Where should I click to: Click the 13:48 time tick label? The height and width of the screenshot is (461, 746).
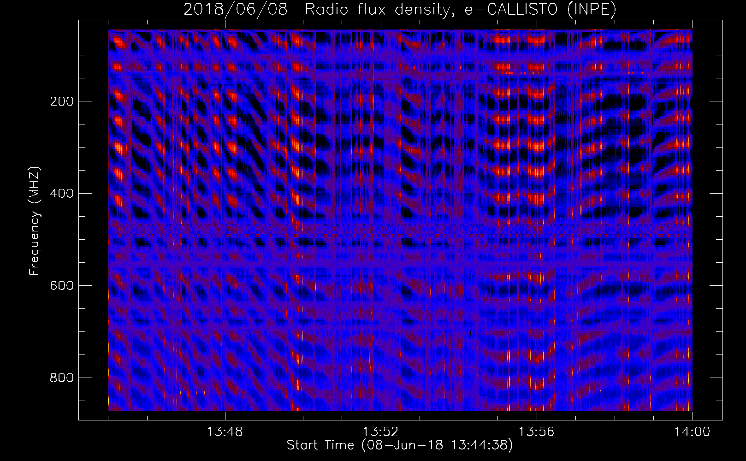tap(225, 432)
